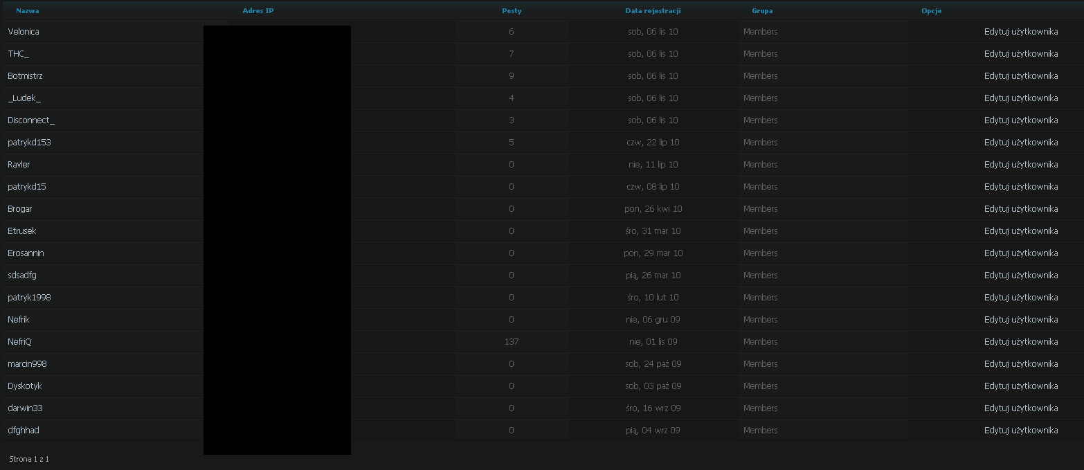Image resolution: width=1084 pixels, height=470 pixels.
Task: Open Edytuj użytkownika for dfghhad
Action: tap(1021, 431)
